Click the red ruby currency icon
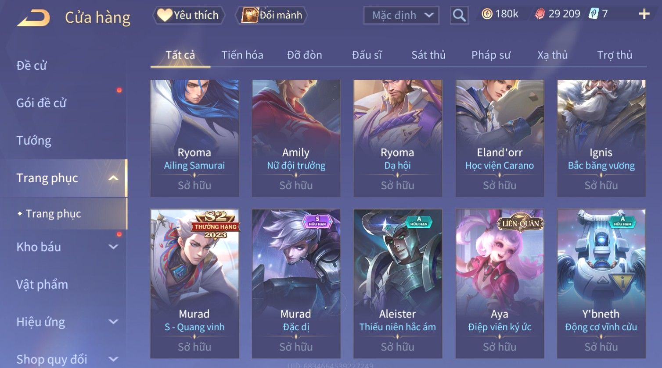The height and width of the screenshot is (368, 662). 540,14
